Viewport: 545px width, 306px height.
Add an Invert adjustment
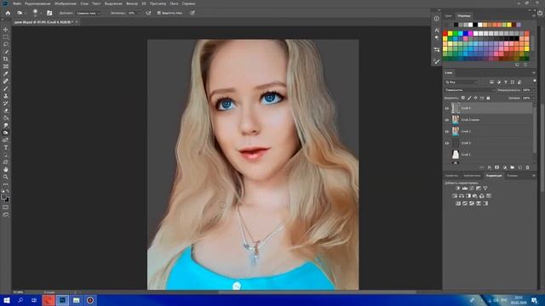point(458,204)
